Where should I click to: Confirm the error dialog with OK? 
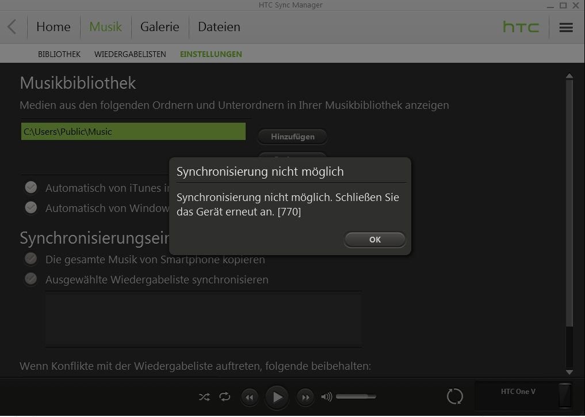coord(375,240)
